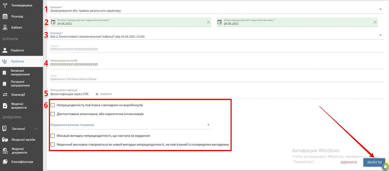Open the Категорія dropdown

tap(380, 9)
